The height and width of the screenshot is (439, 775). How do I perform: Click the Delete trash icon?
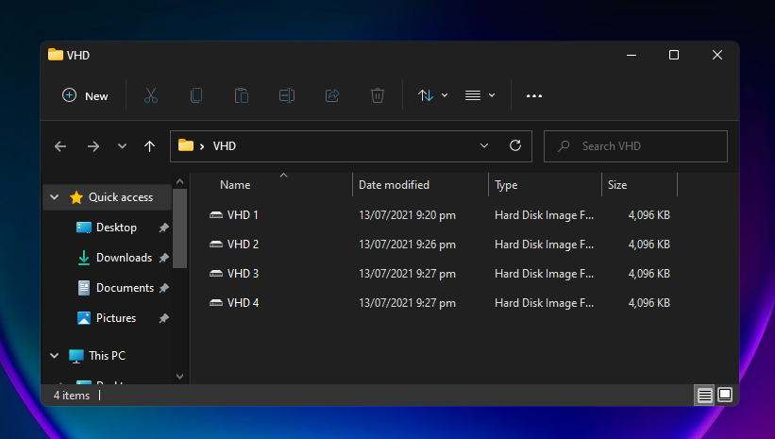coord(378,95)
